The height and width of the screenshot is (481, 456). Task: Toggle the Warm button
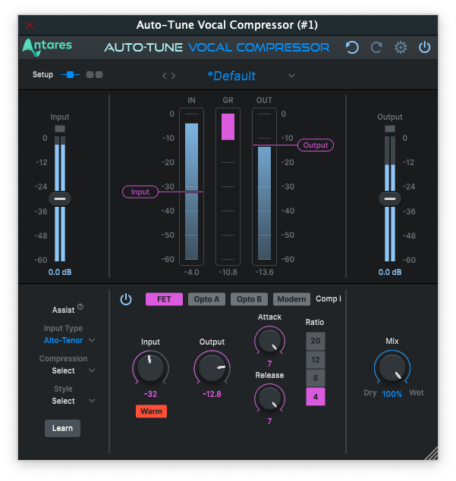(151, 411)
